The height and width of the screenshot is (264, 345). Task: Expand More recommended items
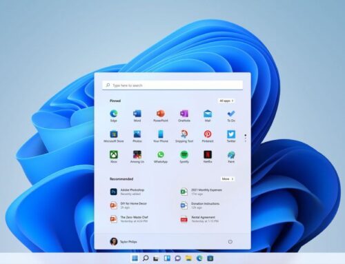tap(228, 179)
